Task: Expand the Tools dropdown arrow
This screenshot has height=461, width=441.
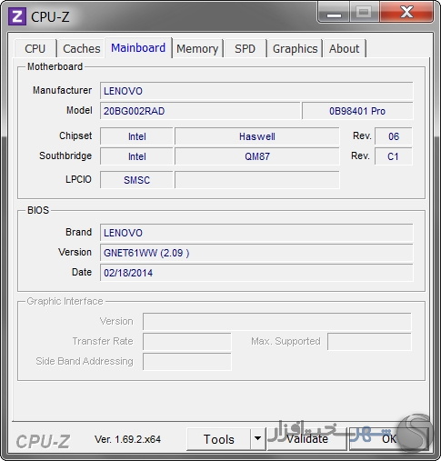Action: pyautogui.click(x=258, y=439)
